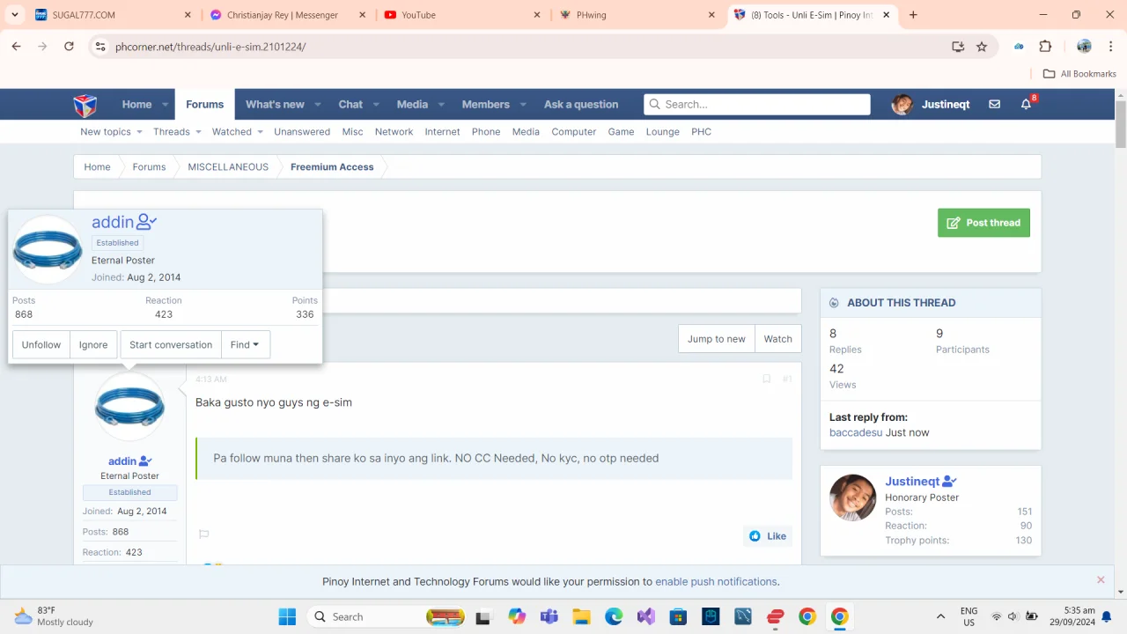1127x634 pixels.
Task: Click the PHCorner site logo
Action: 85,105
